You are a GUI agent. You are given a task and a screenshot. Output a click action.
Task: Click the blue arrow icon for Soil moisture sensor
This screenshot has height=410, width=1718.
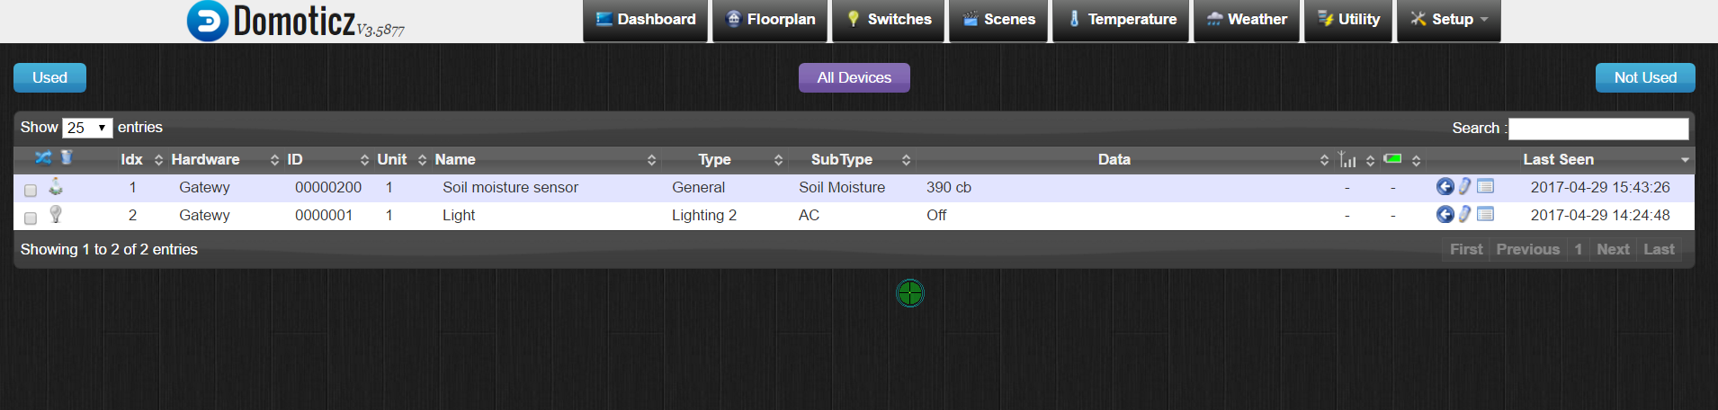1445,187
